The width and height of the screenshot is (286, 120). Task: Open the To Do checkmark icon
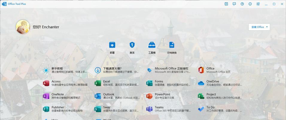pyautogui.click(x=201, y=109)
